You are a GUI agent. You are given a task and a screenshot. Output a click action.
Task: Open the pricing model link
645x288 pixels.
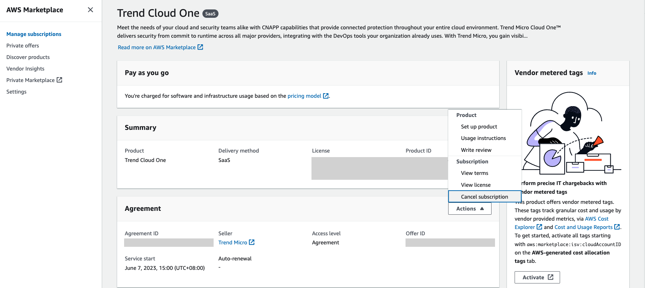(x=304, y=96)
